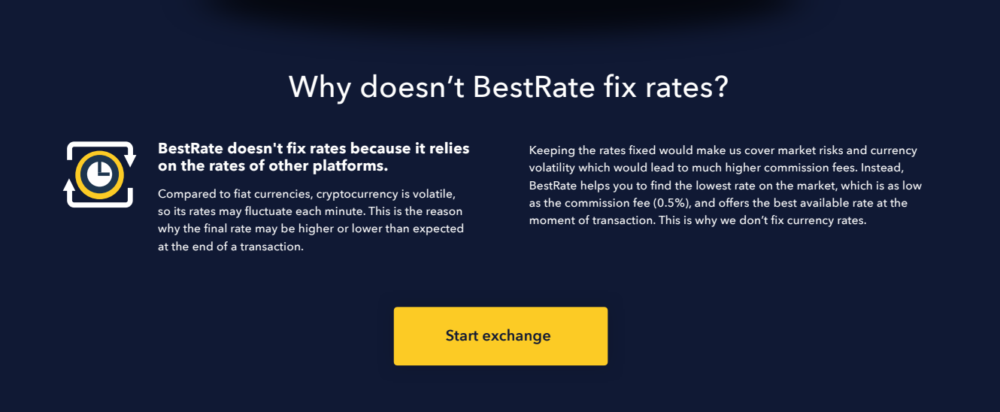Click the upward arrow on the icon's bottom-left corner
This screenshot has height=412, width=1000.
(x=69, y=187)
